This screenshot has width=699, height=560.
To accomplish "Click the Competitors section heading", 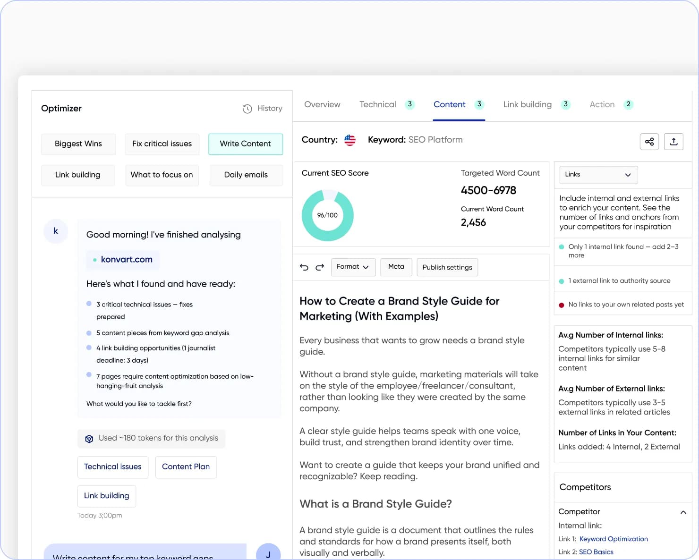I will coord(585,487).
